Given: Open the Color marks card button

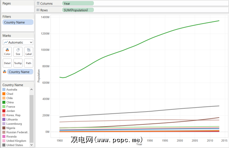Looking at the screenshot, I should point(7,52).
